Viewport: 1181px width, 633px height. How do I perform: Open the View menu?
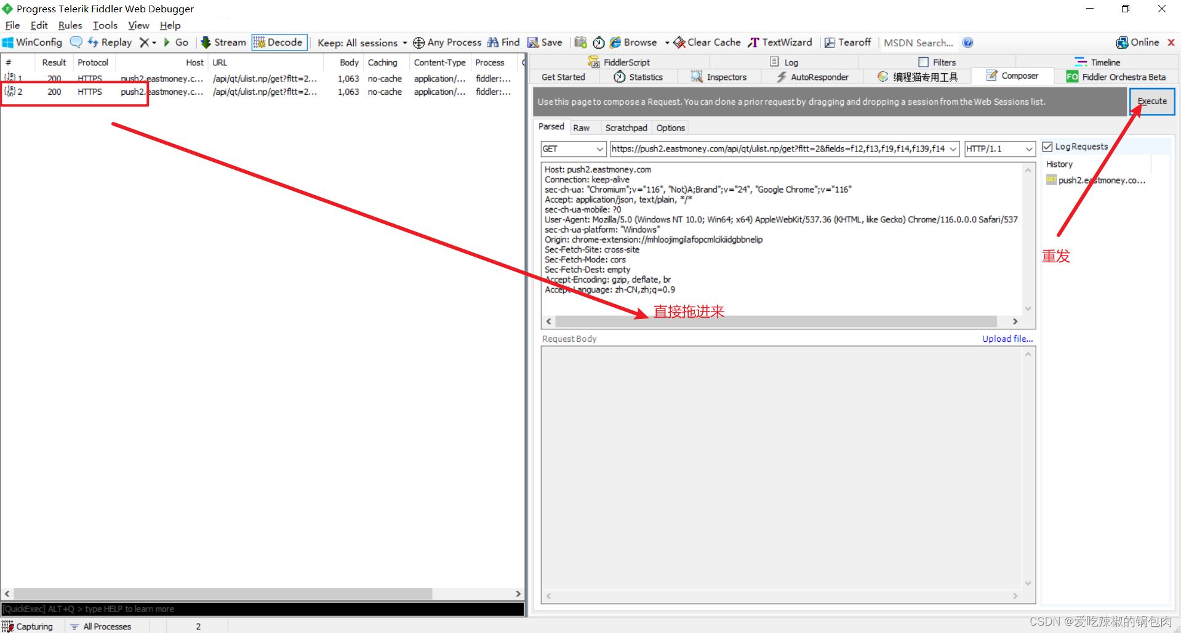pos(138,25)
